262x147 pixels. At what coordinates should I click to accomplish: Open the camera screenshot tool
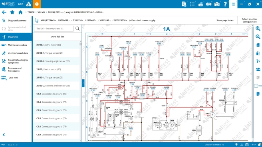click(x=217, y=4)
